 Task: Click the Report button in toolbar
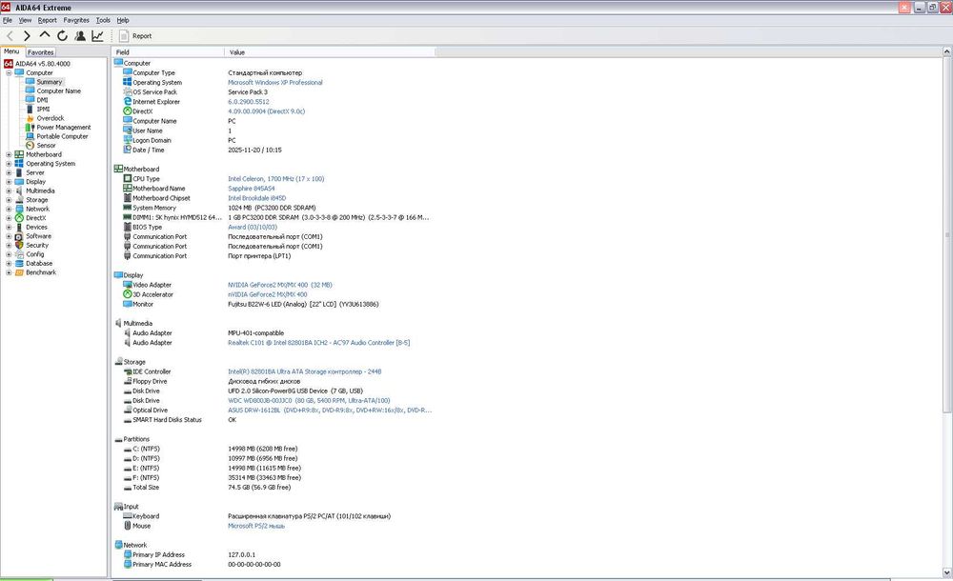pos(135,36)
